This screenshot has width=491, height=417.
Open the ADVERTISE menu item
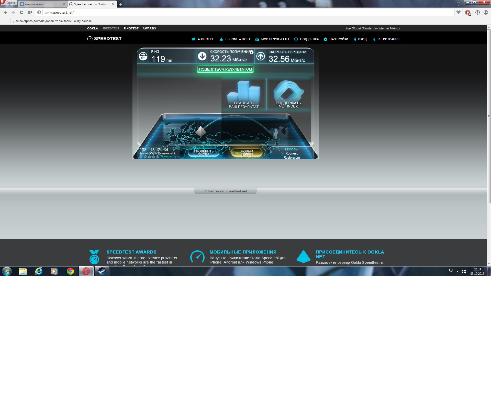(203, 39)
